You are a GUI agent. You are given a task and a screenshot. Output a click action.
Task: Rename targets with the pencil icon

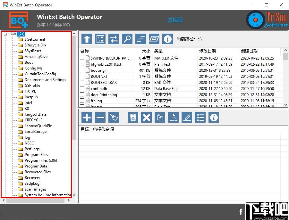pyautogui.click(x=187, y=117)
